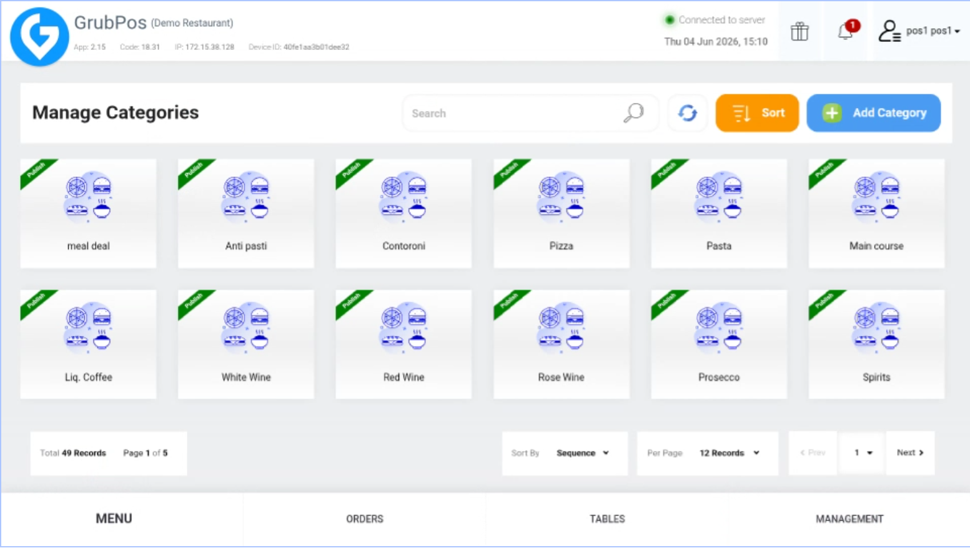The height and width of the screenshot is (548, 970).
Task: Open the notifications bell icon
Action: click(x=846, y=30)
